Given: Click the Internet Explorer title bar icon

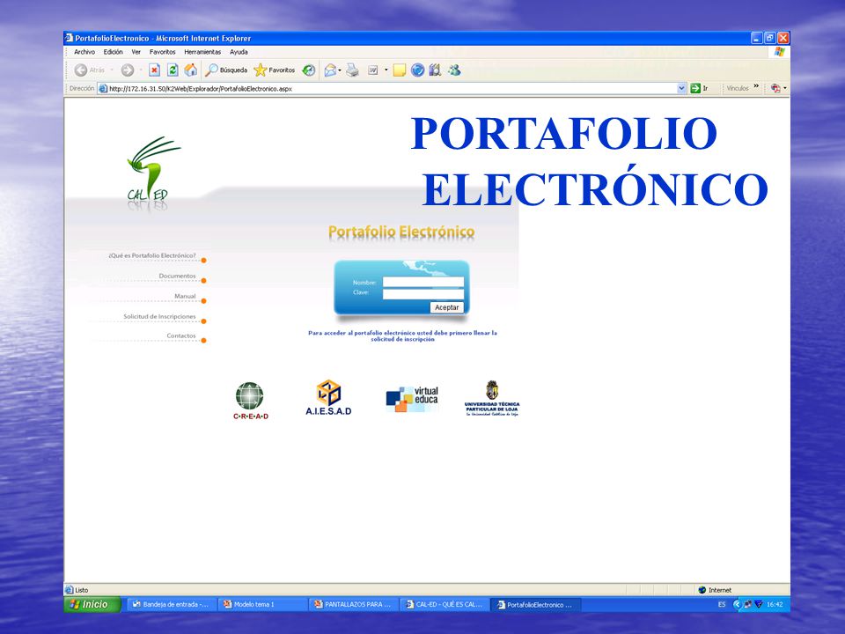Looking at the screenshot, I should tap(69, 38).
